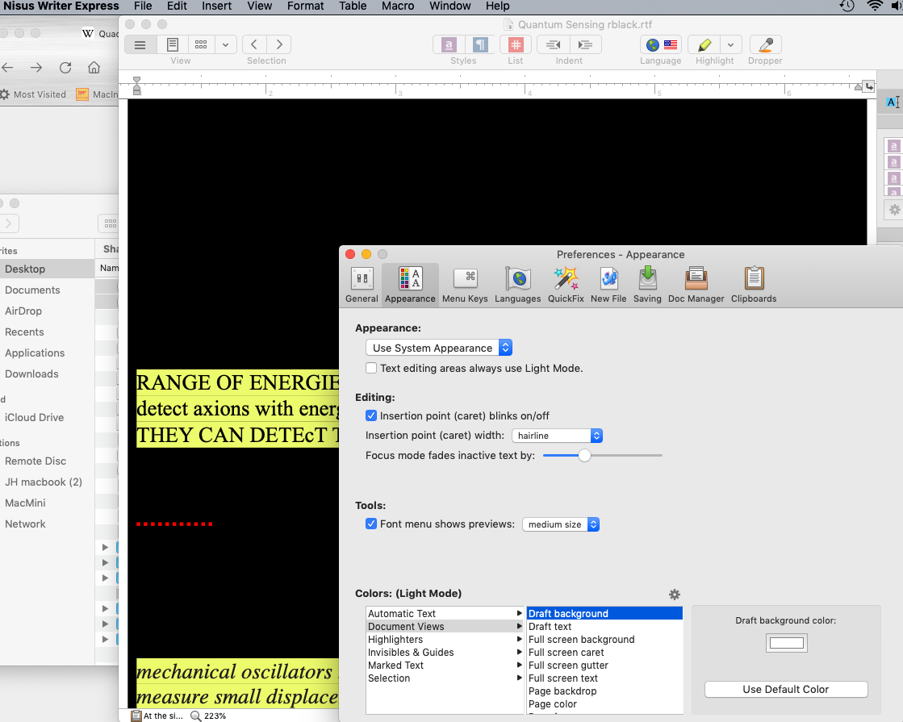The height and width of the screenshot is (722, 903).
Task: Click the Use Default Color button
Action: tap(785, 689)
